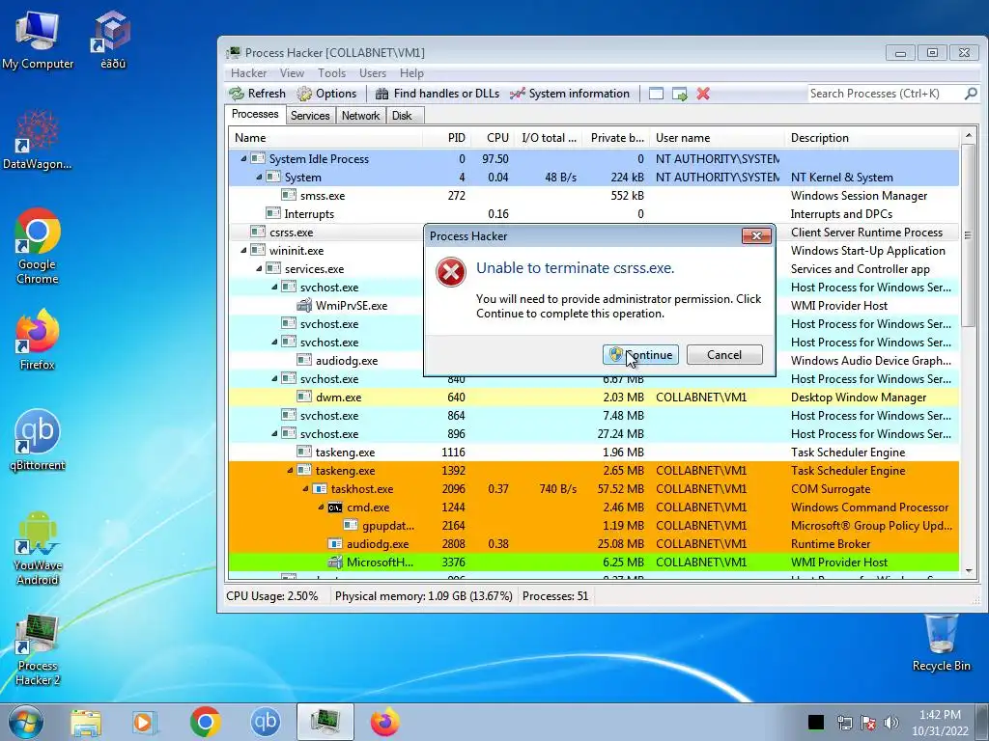
Task: Select the Interrupts row
Action: 594,213
